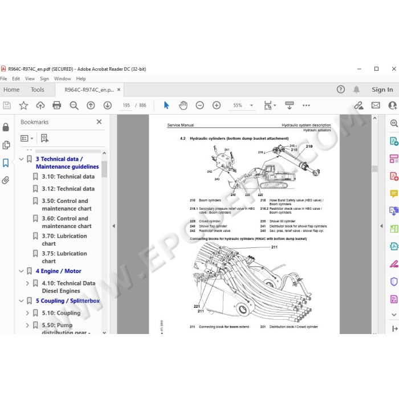Expand the 4.10: Technical Data Diesel Engines bookmark
This screenshot has height=399, width=399.
[x=27, y=283]
